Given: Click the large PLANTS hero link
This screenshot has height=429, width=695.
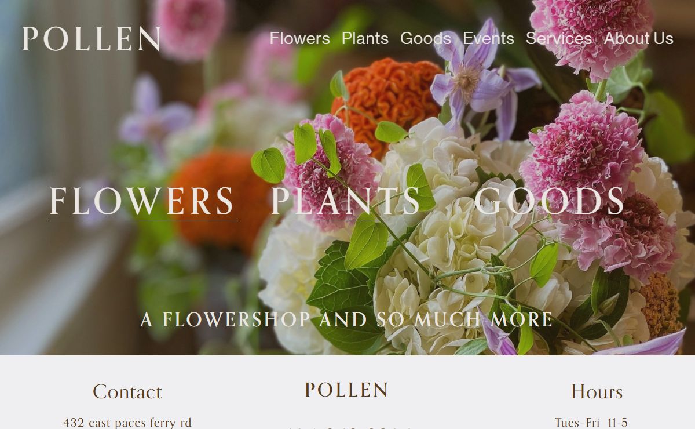Looking at the screenshot, I should point(346,201).
